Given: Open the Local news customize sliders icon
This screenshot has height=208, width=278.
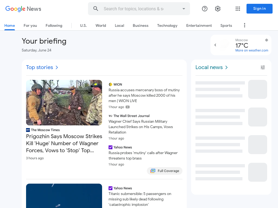Looking at the screenshot, I should pos(263,67).
